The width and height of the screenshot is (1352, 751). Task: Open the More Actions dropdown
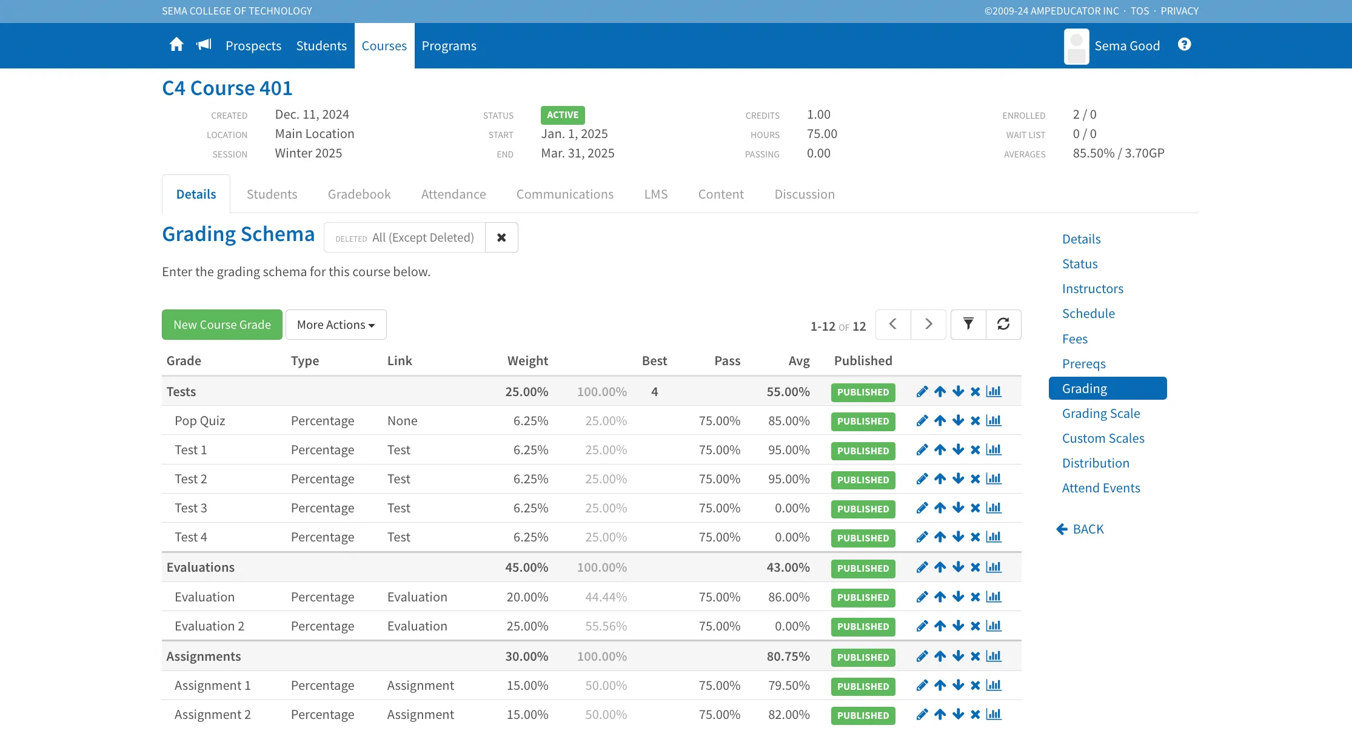(x=336, y=325)
